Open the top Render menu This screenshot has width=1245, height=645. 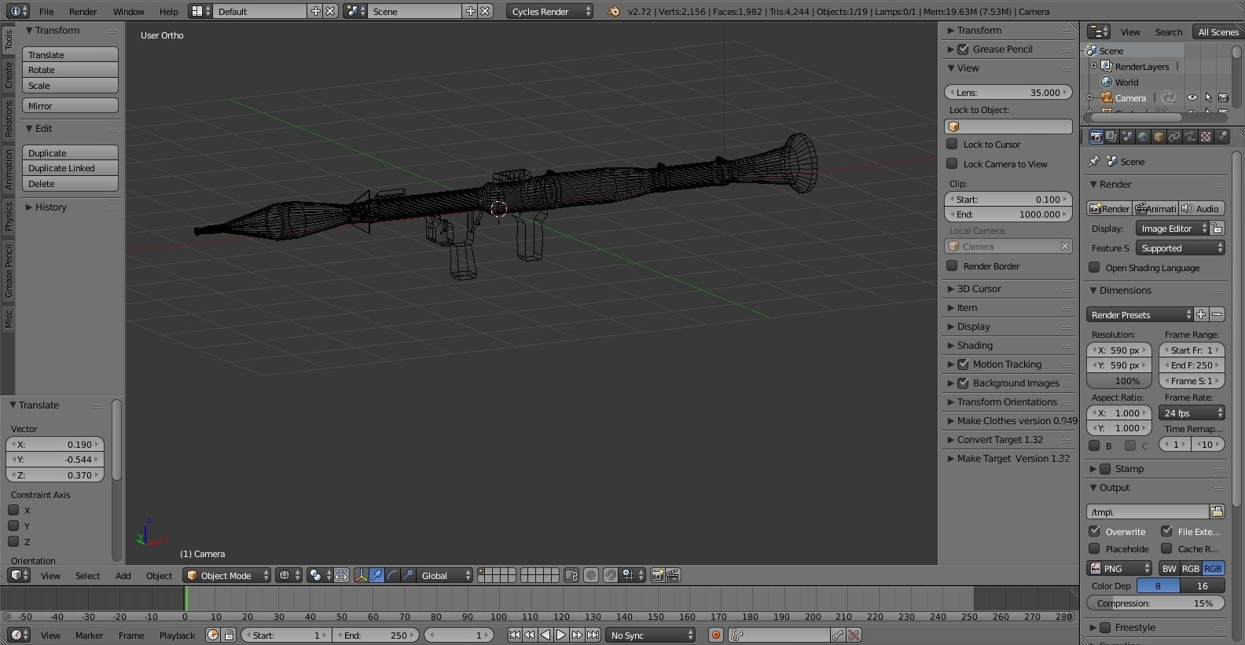click(x=83, y=11)
